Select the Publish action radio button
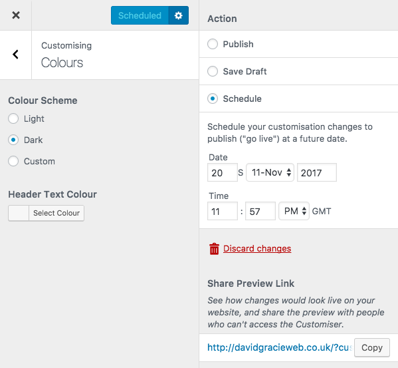 point(213,44)
